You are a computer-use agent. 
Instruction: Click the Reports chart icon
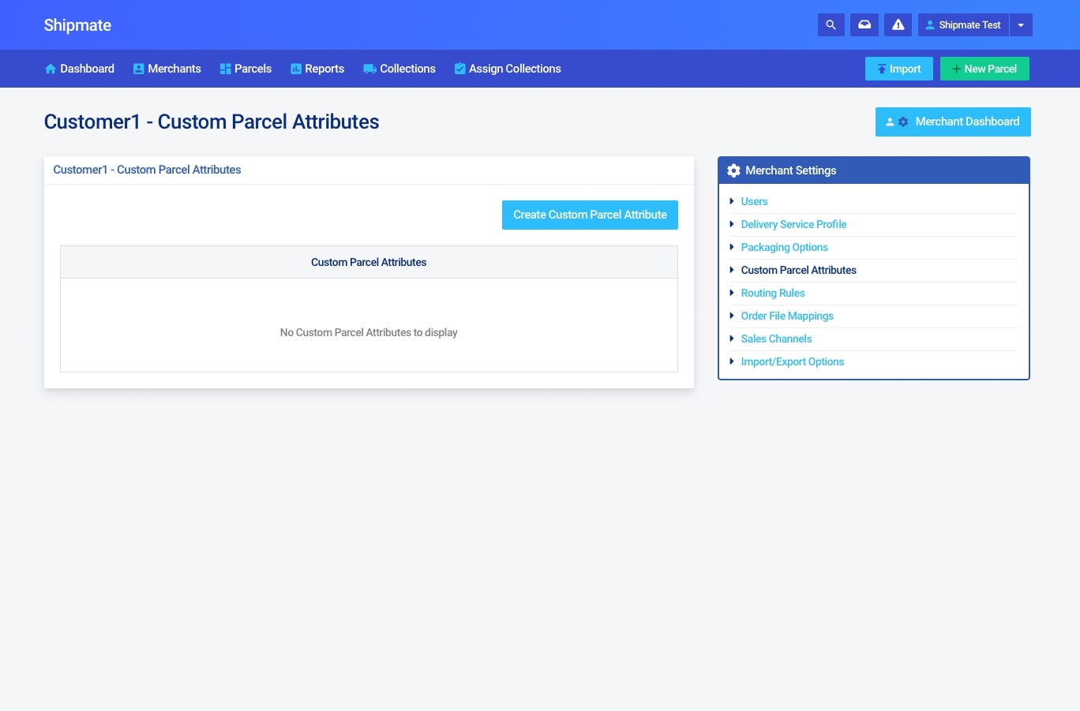coord(296,69)
